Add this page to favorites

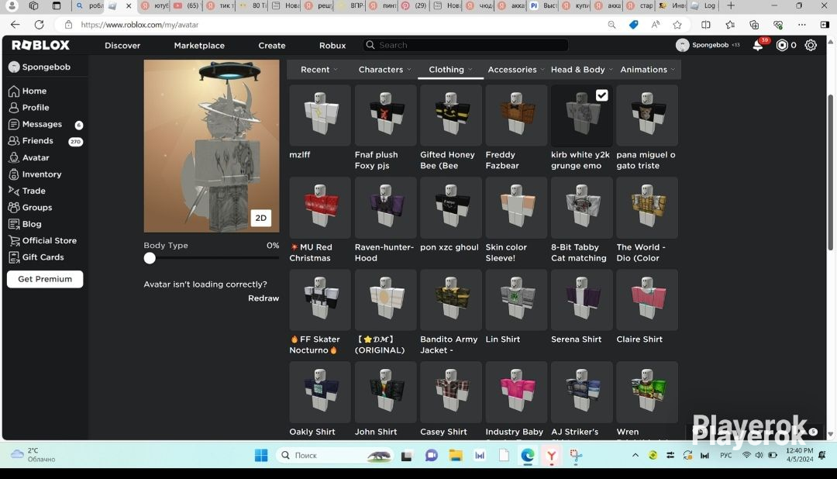(x=677, y=25)
